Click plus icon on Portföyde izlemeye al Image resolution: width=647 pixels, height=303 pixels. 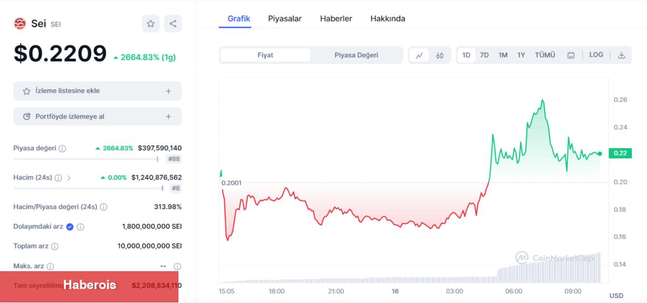click(168, 116)
